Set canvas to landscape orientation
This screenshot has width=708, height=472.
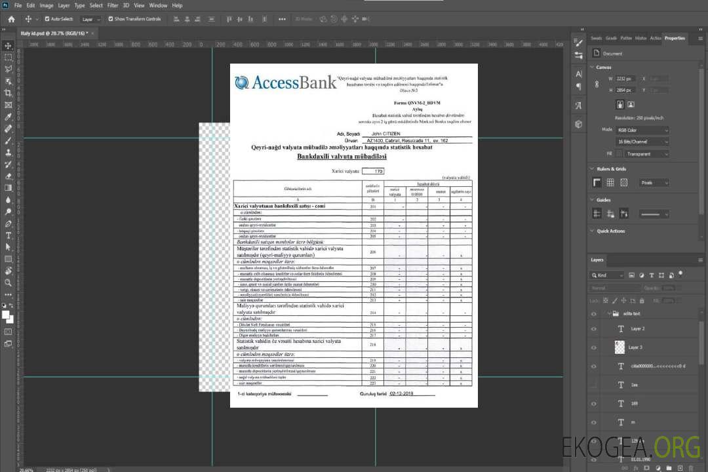(x=631, y=104)
